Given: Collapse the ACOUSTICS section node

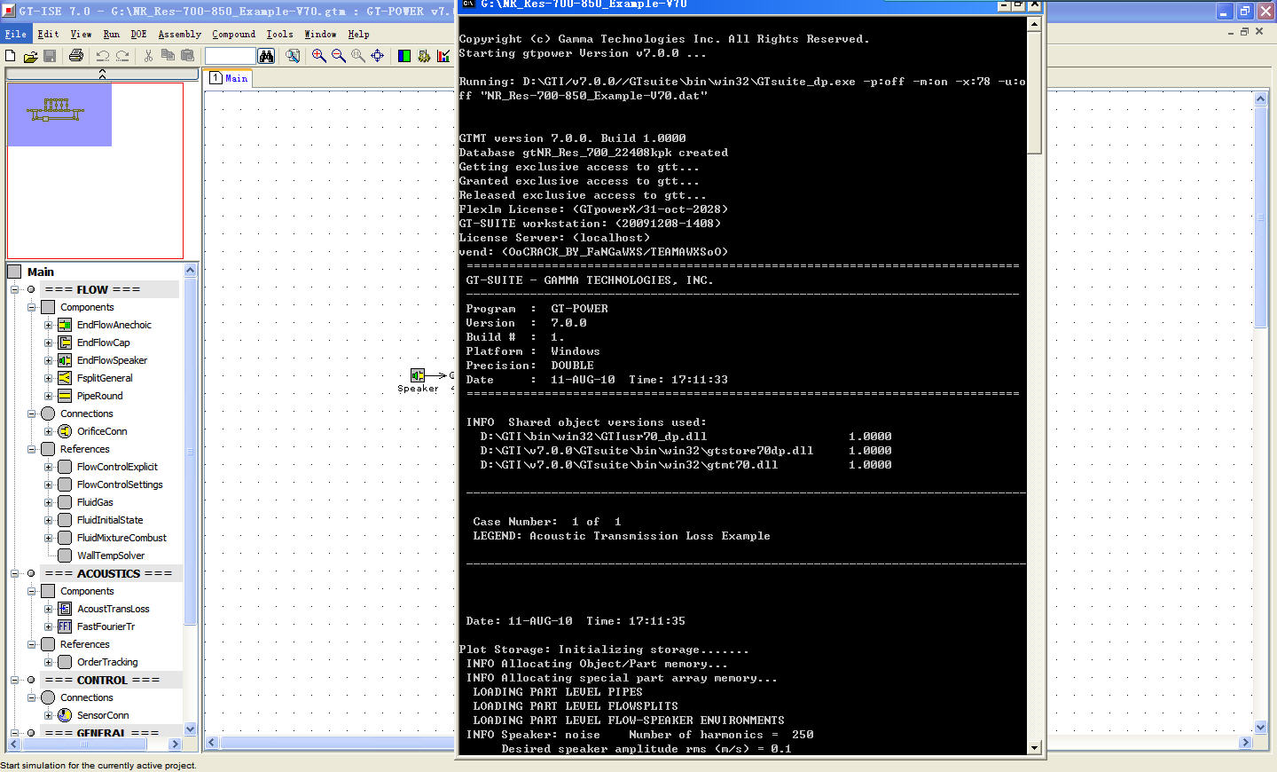Looking at the screenshot, I should 15,573.
